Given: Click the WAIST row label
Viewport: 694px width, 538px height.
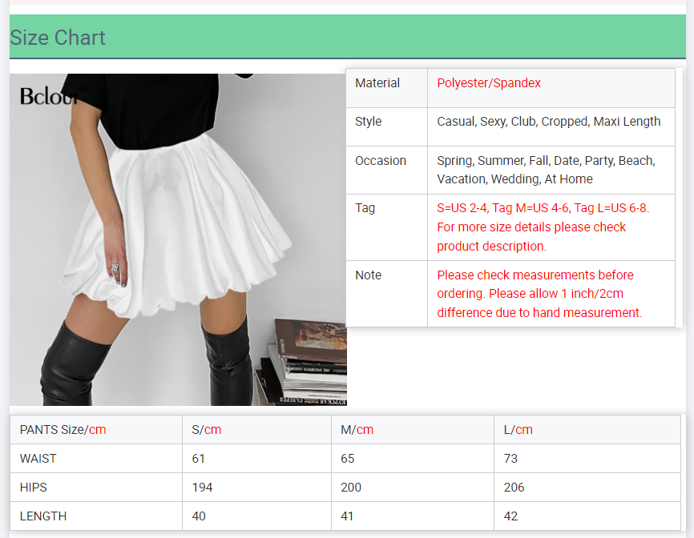Looking at the screenshot, I should click(38, 459).
